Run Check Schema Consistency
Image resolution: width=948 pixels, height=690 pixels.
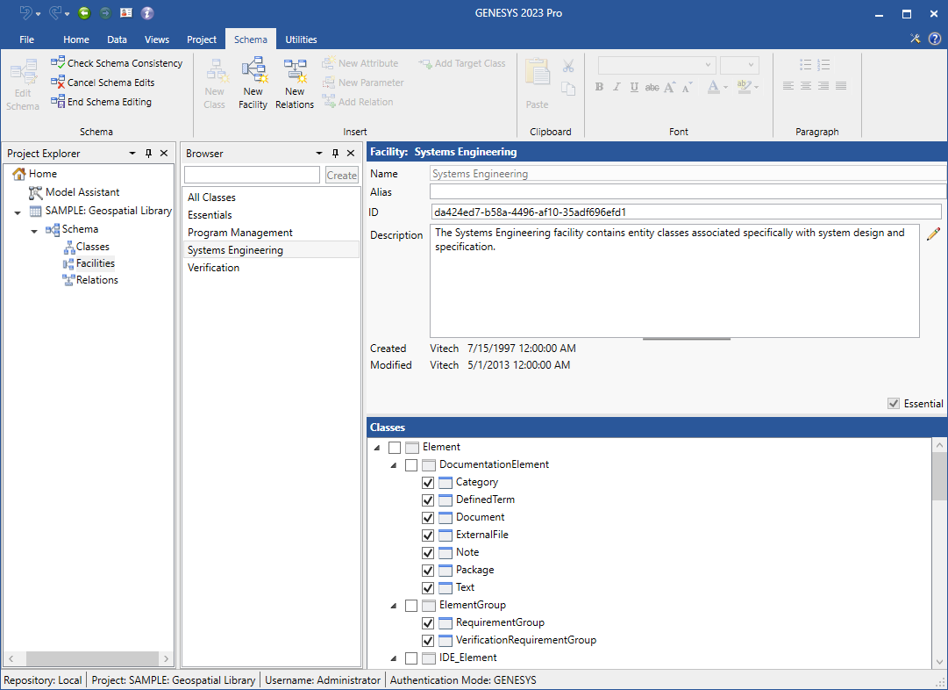117,63
